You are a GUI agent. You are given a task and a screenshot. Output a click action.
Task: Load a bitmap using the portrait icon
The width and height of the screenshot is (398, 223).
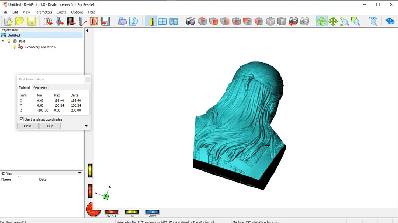pyautogui.click(x=71, y=21)
